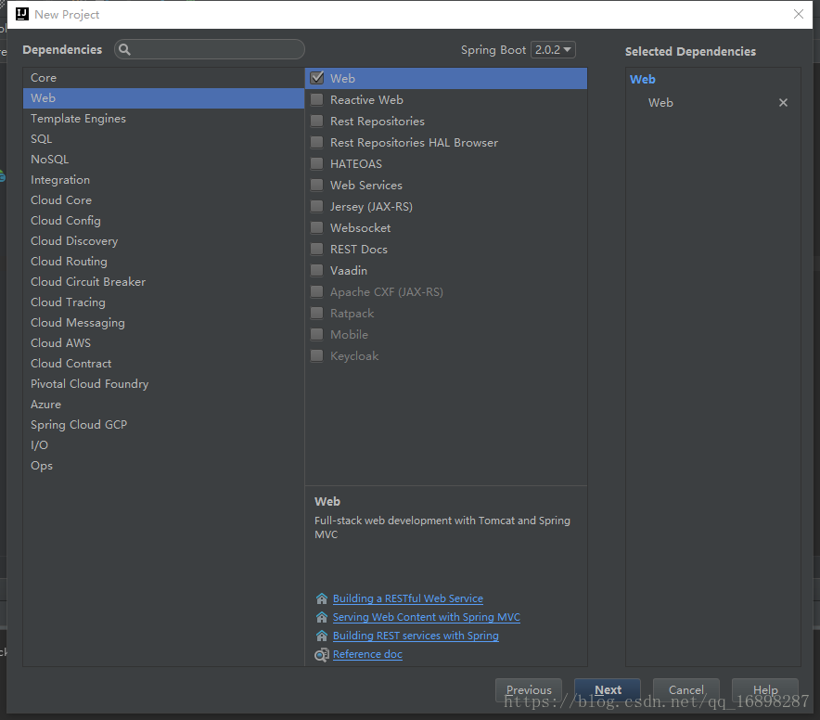Screen dimensions: 820x720
Task: Click the Mobile dependency checkbox
Action: click(317, 334)
